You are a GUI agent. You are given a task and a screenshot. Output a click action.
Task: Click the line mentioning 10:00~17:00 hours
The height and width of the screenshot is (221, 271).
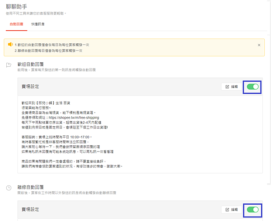[57, 137]
